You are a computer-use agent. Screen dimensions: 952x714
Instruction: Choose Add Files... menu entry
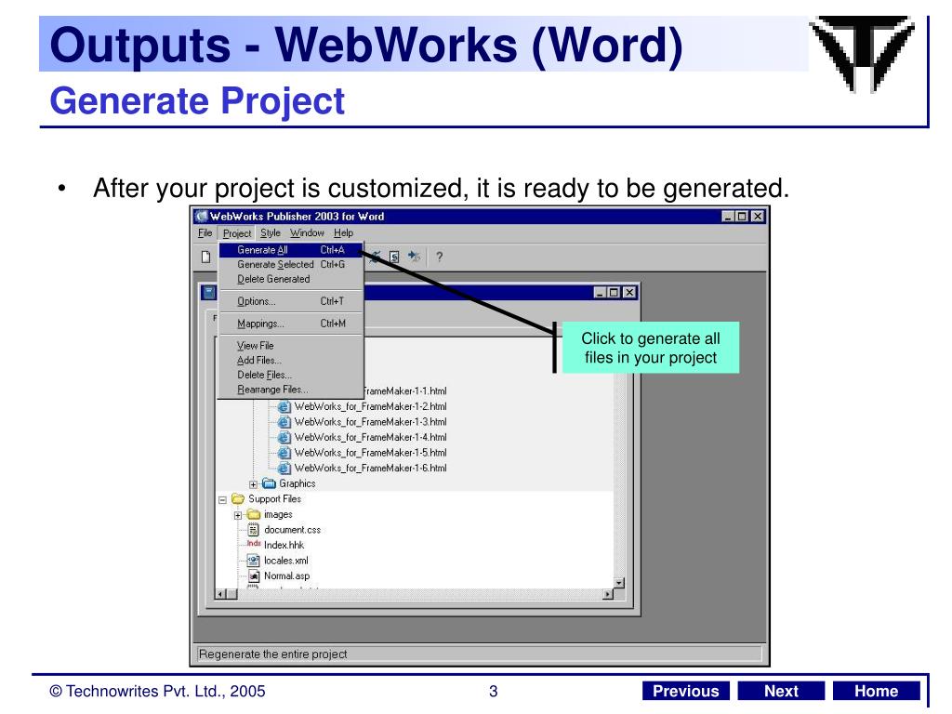click(x=291, y=360)
